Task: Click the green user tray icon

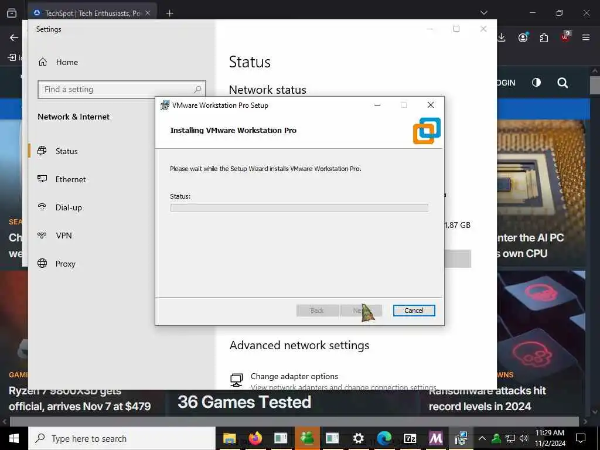Action: pyautogui.click(x=496, y=438)
